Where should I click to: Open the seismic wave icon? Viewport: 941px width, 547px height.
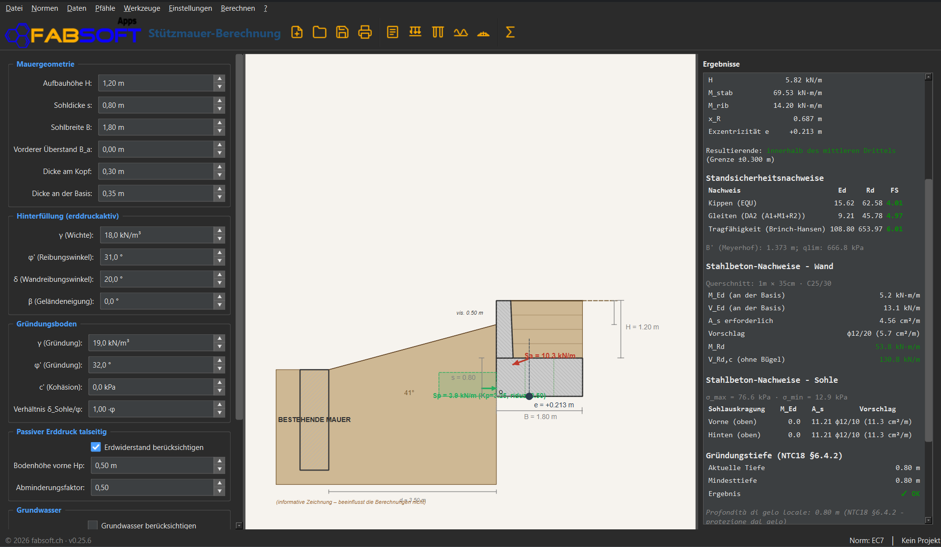pyautogui.click(x=461, y=32)
